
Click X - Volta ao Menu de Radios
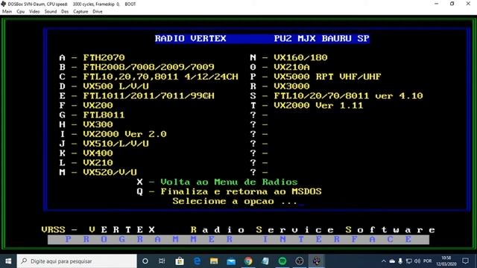pos(217,182)
